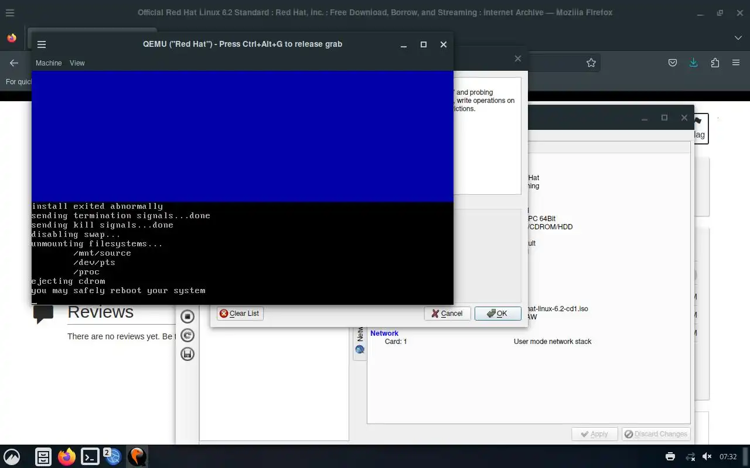Click the stop VM icon in AQEMU

click(x=187, y=316)
